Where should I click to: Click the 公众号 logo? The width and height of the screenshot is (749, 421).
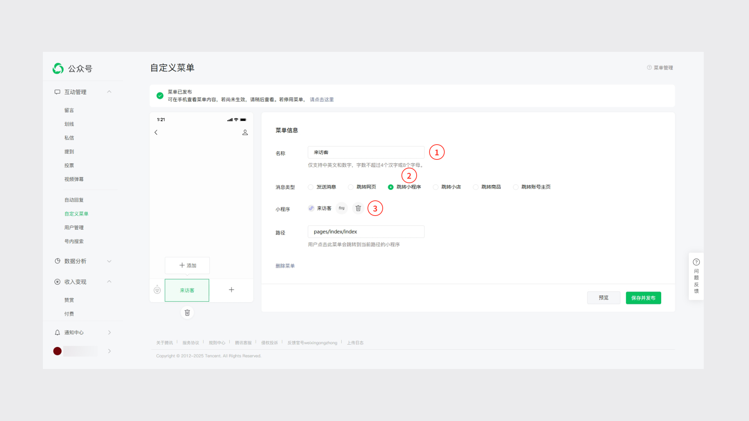click(59, 69)
